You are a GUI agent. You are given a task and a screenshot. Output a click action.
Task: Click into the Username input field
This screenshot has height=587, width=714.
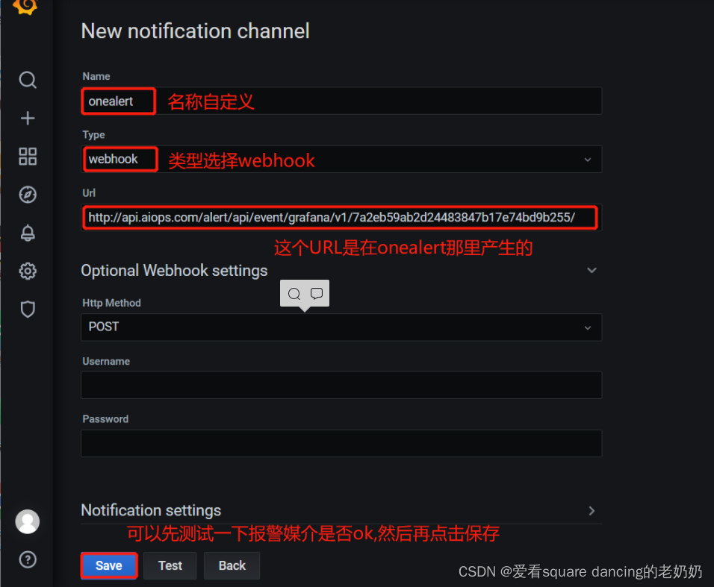click(341, 385)
